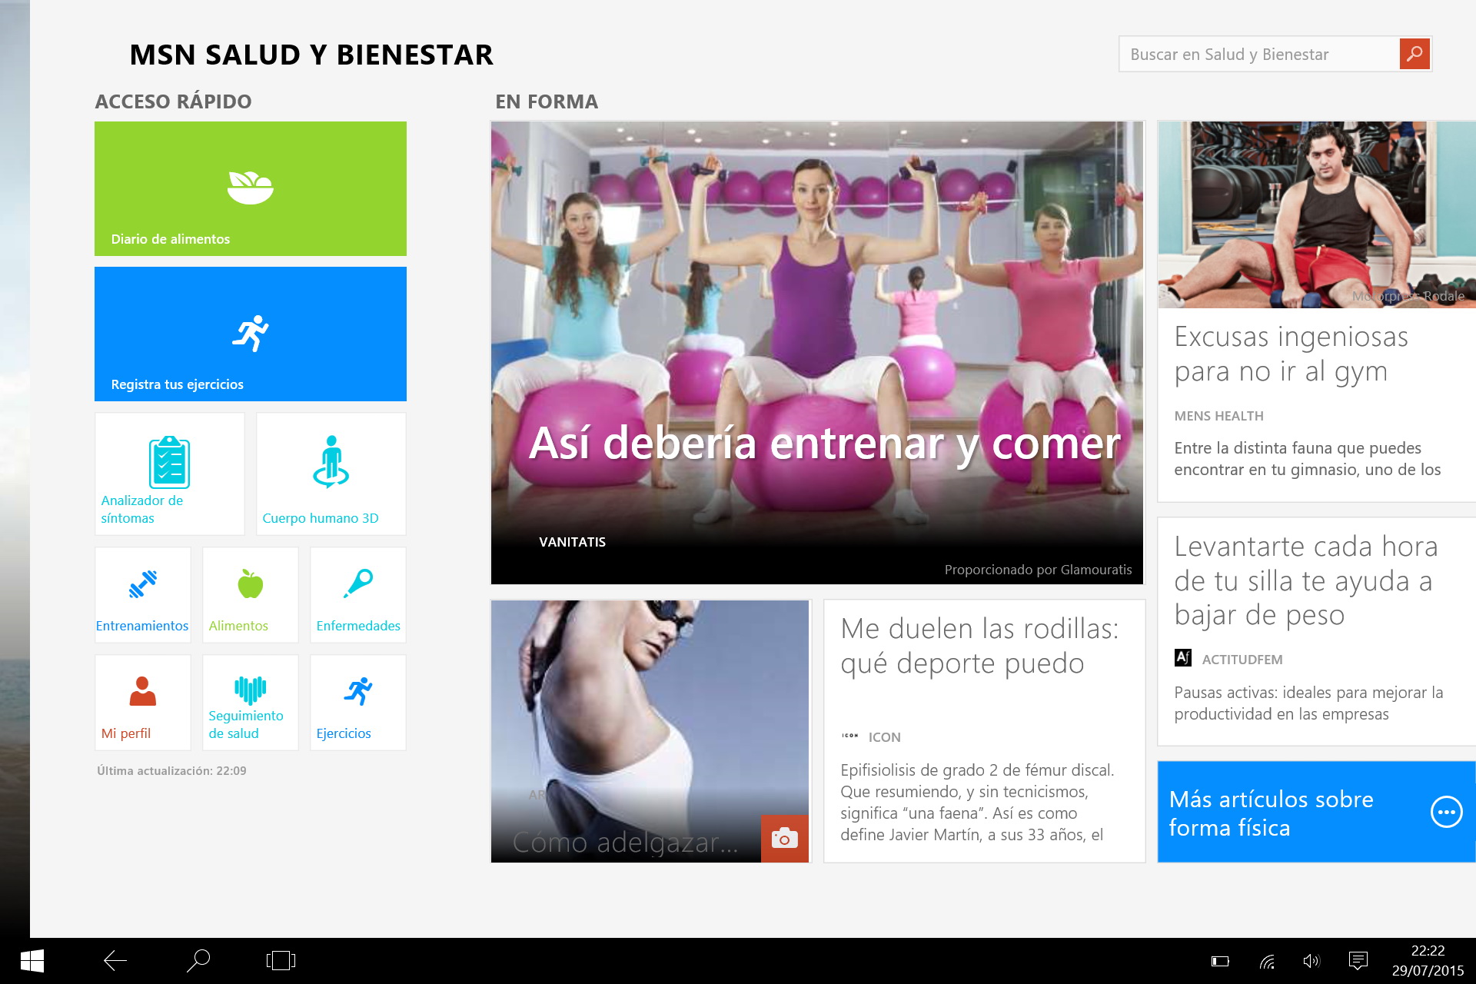Select the Alimentos apple tile
The height and width of the screenshot is (984, 1476).
tap(250, 595)
